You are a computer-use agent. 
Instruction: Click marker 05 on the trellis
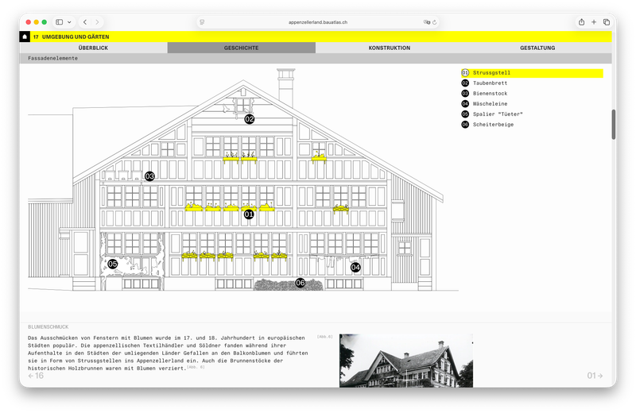[113, 264]
